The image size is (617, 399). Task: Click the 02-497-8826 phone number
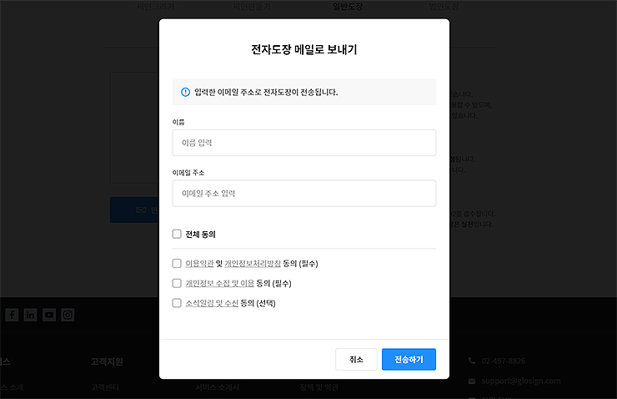(504, 361)
